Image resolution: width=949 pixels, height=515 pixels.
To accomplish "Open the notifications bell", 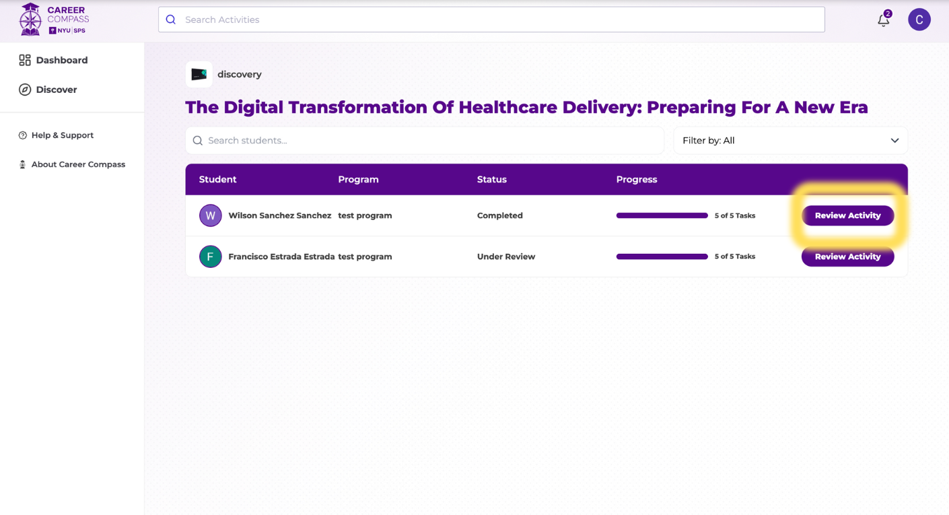I will click(x=884, y=20).
